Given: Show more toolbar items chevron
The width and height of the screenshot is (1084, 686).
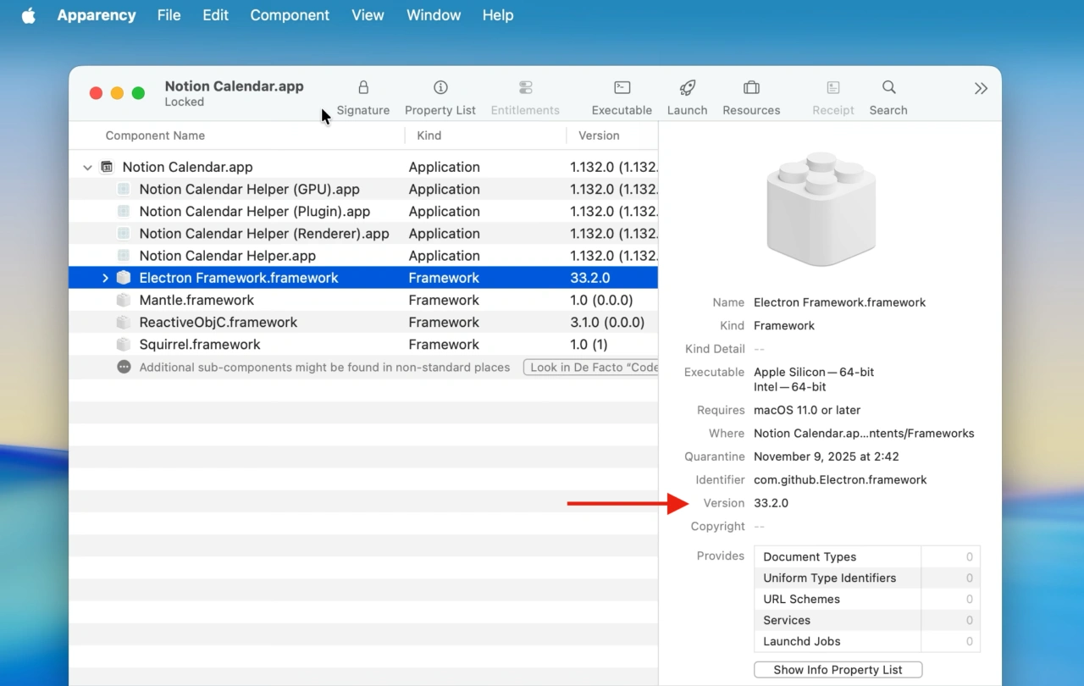Looking at the screenshot, I should click(981, 89).
